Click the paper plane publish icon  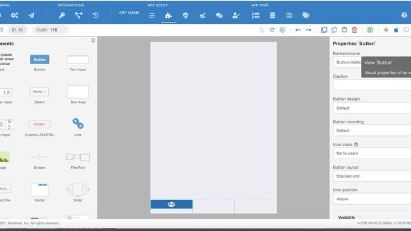pyautogui.click(x=31, y=15)
